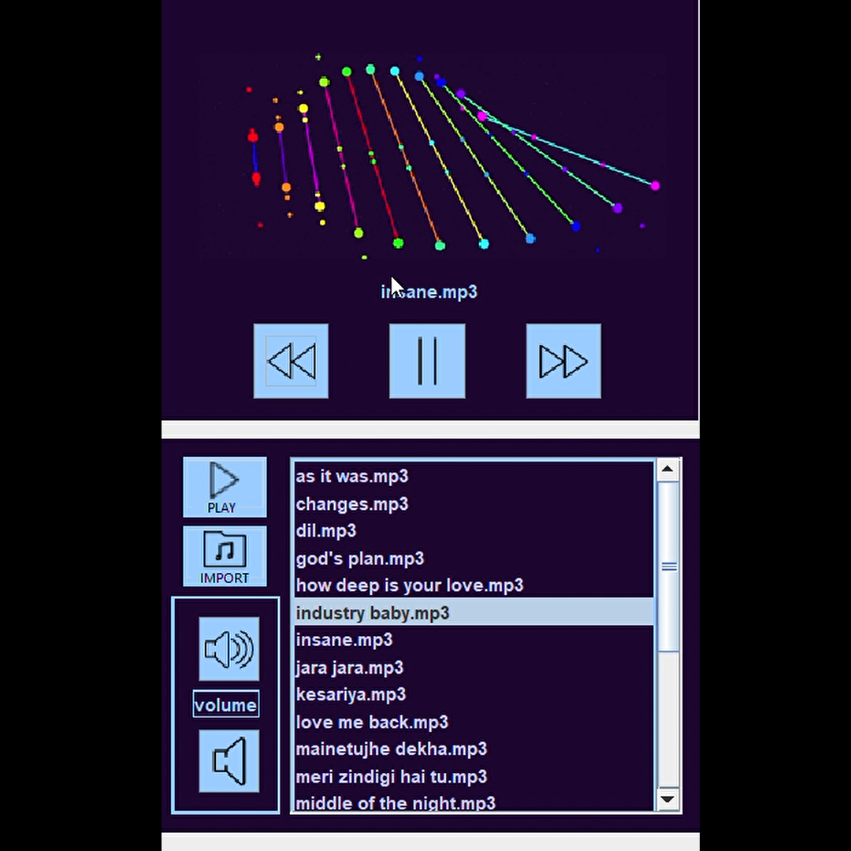Pick "how deep is your love.mp3"
The image size is (851, 851).
tap(410, 585)
